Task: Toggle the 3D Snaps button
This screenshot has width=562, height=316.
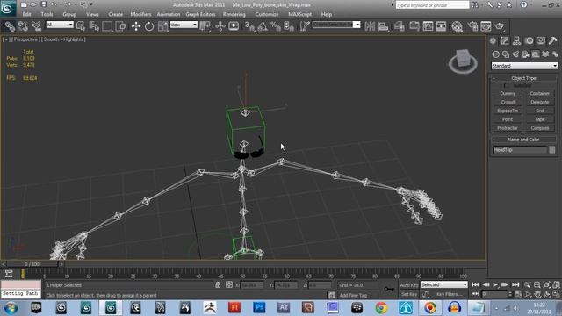Action: 249,26
